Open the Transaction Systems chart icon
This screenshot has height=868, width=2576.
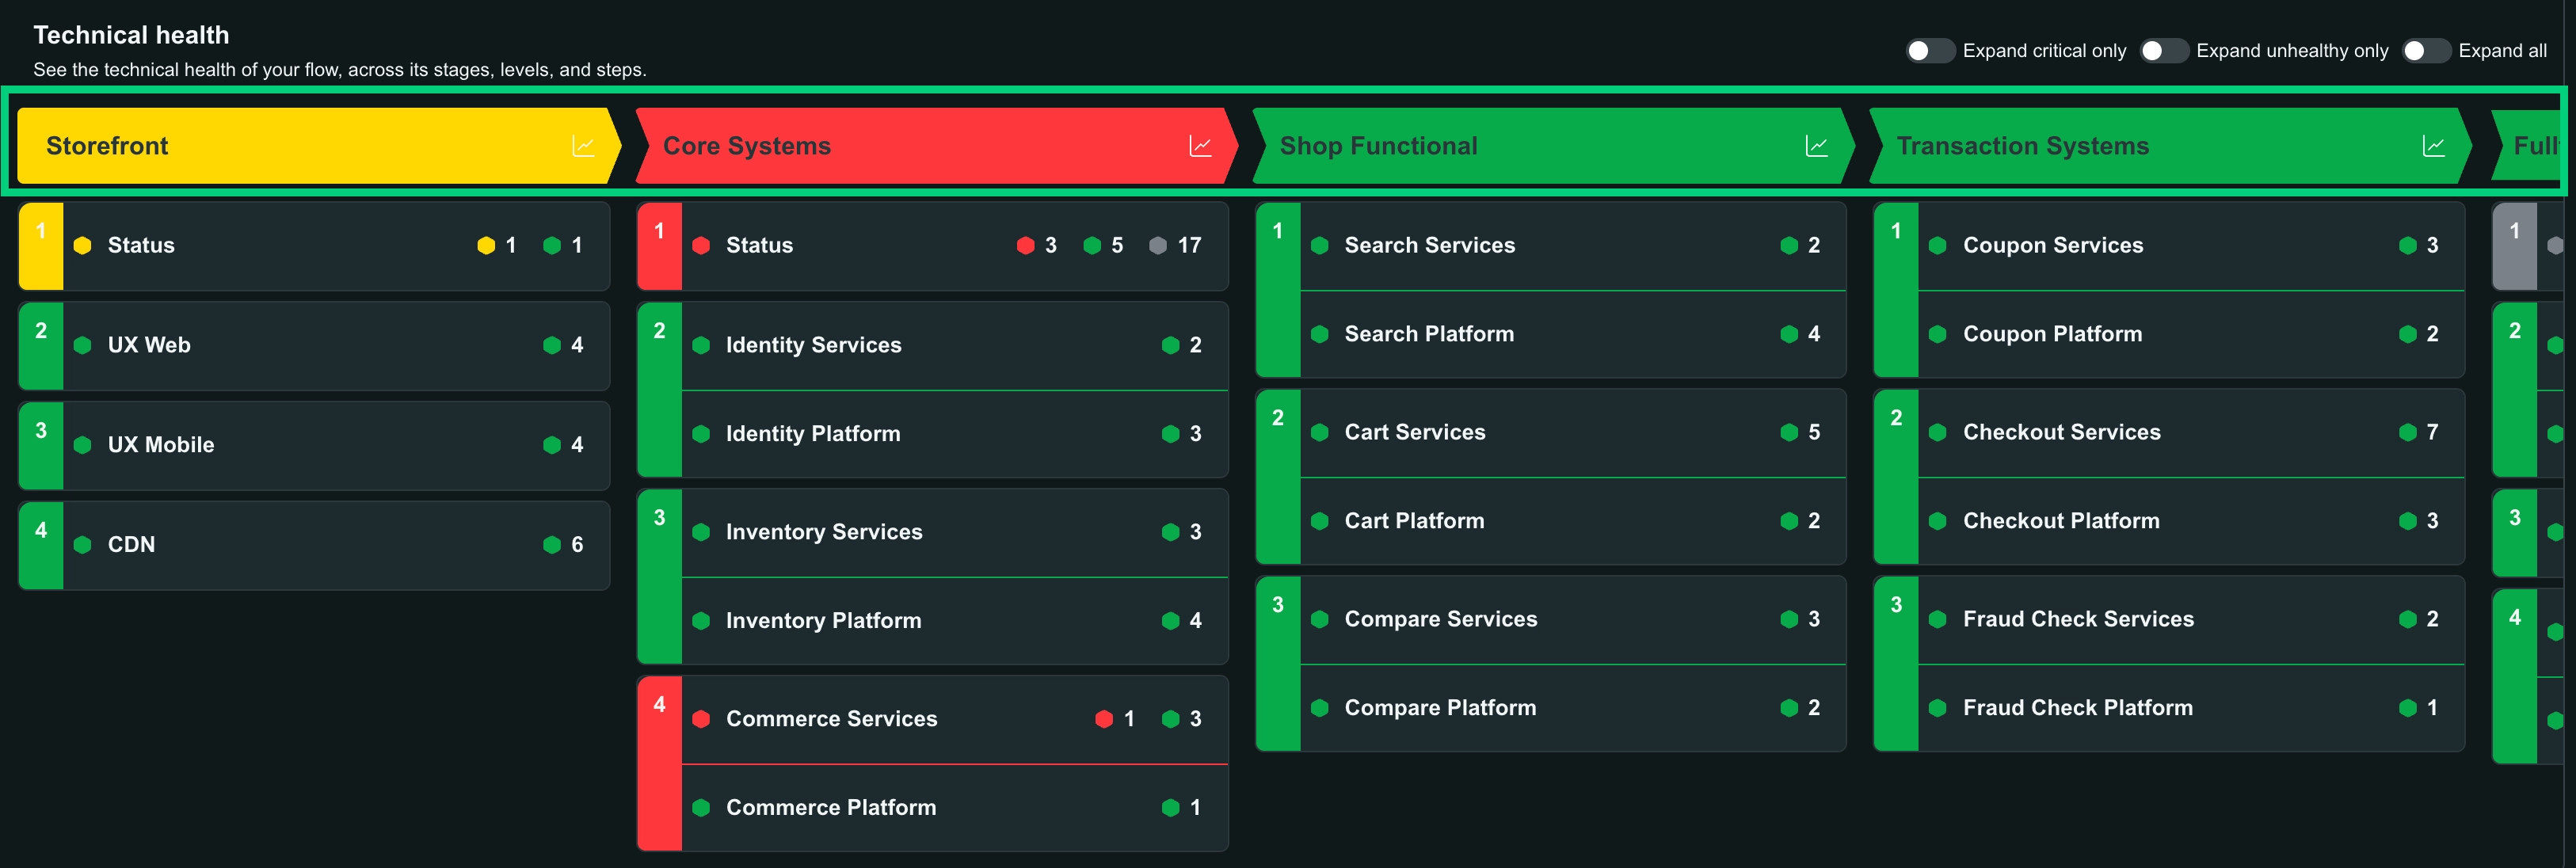tap(2434, 146)
